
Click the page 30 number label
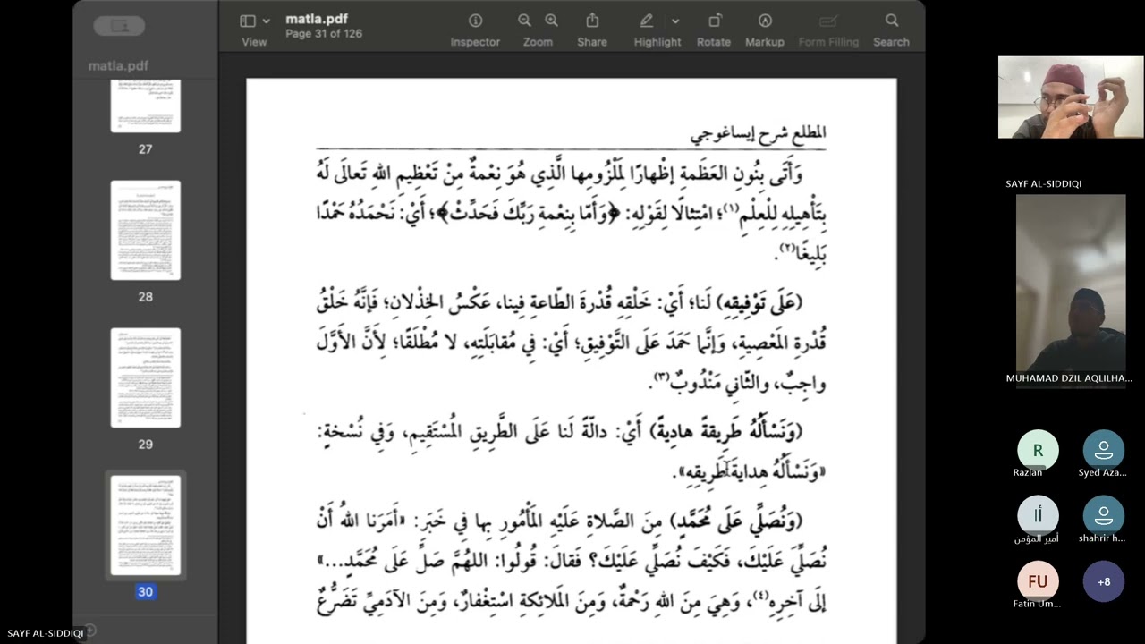pyautogui.click(x=145, y=592)
